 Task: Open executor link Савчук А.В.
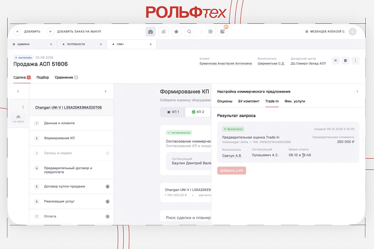(232, 156)
